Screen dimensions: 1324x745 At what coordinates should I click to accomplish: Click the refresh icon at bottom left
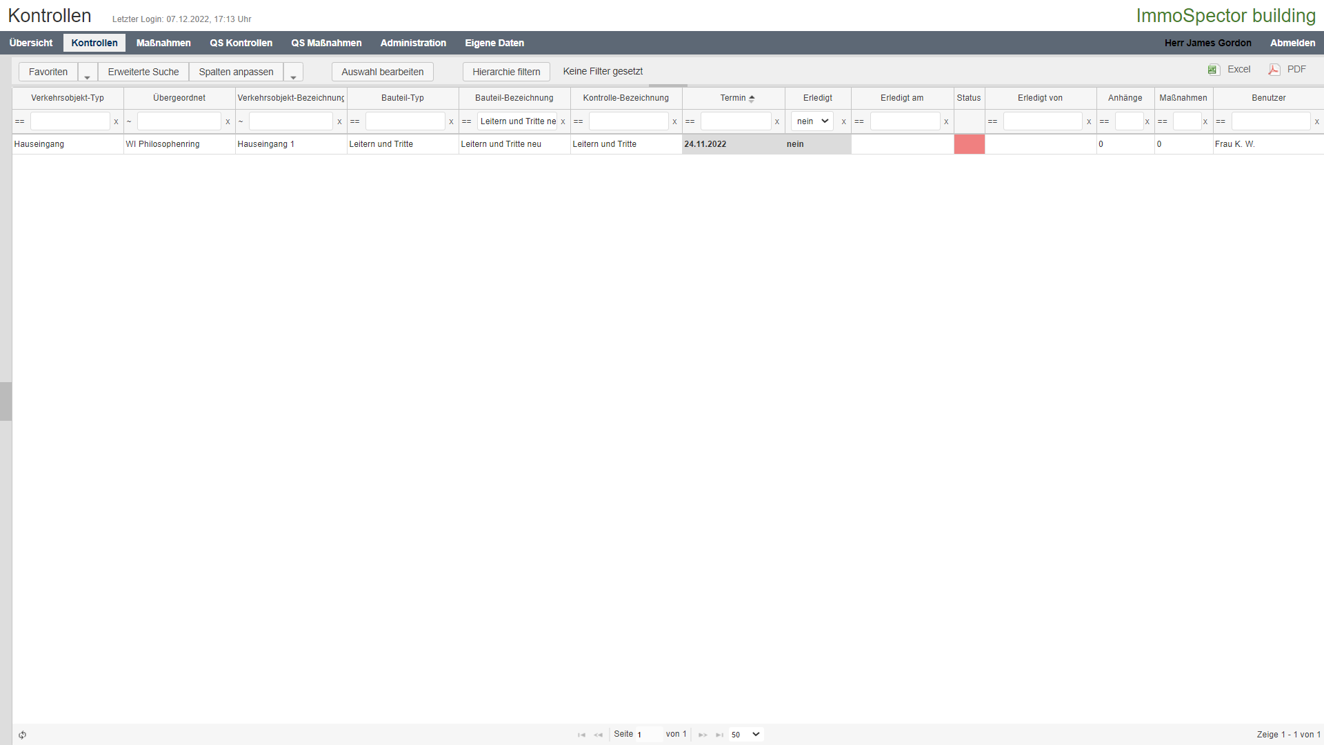(23, 735)
